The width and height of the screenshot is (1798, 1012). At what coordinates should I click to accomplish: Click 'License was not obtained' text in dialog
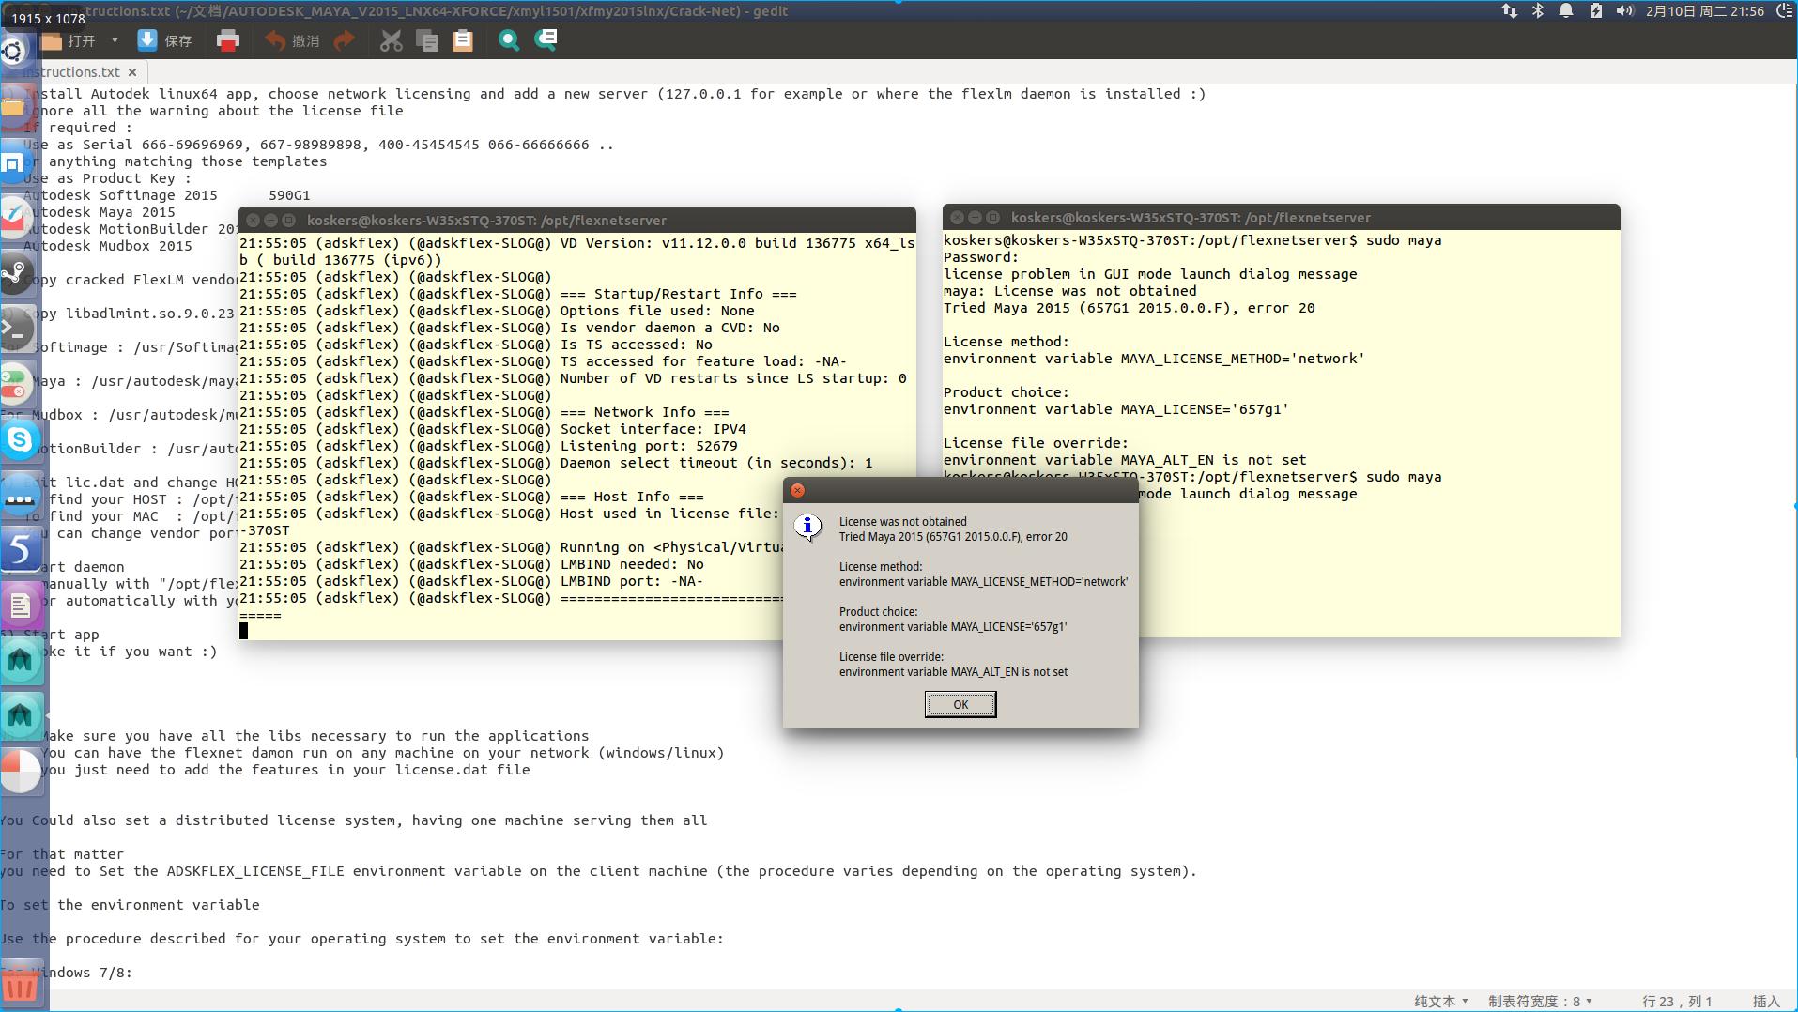pyautogui.click(x=902, y=522)
